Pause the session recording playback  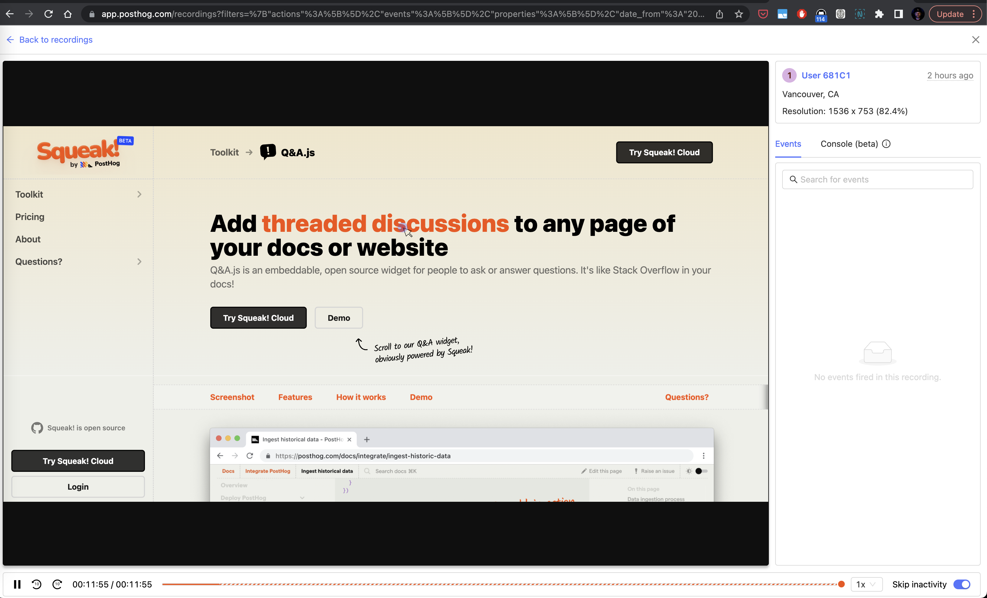click(x=17, y=584)
